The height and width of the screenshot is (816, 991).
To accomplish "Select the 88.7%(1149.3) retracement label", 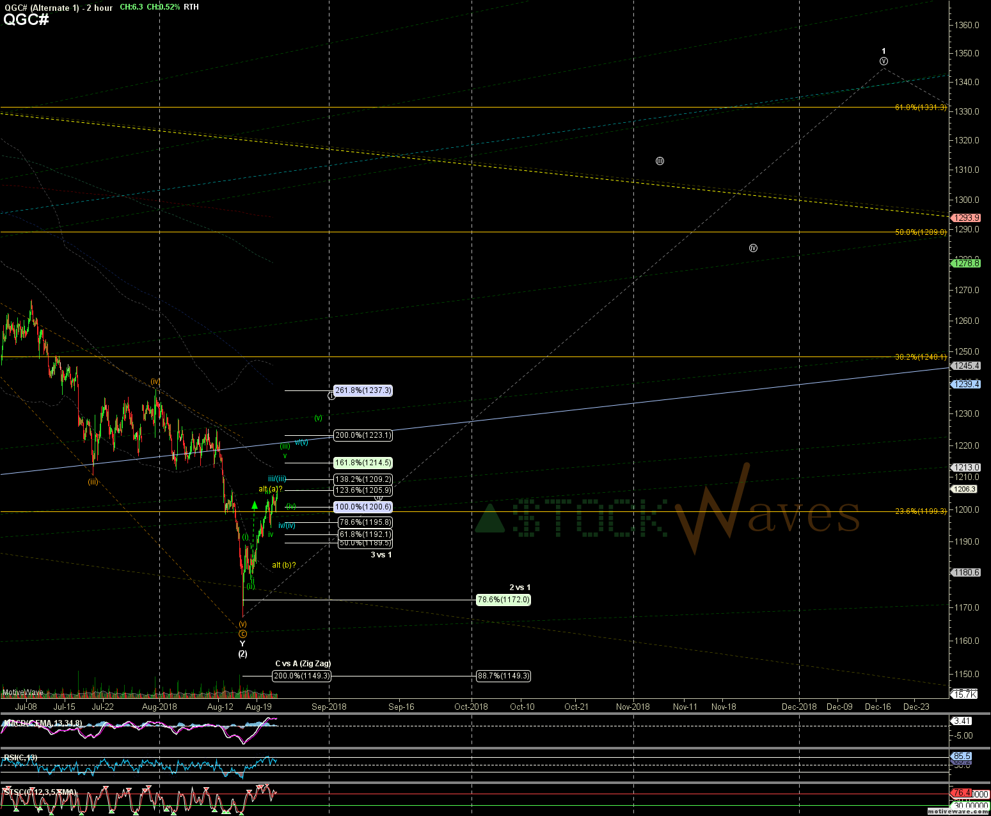I will [503, 676].
